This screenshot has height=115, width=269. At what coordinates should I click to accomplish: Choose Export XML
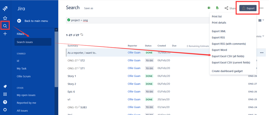click(x=219, y=31)
